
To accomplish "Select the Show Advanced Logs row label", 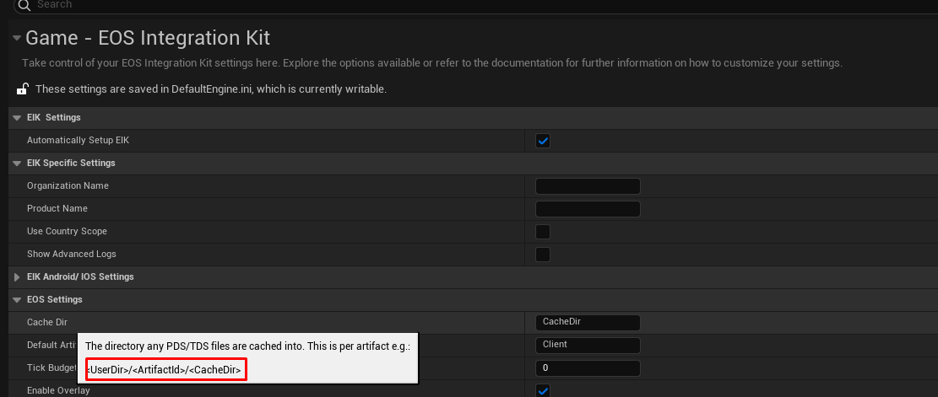I will click(x=72, y=254).
